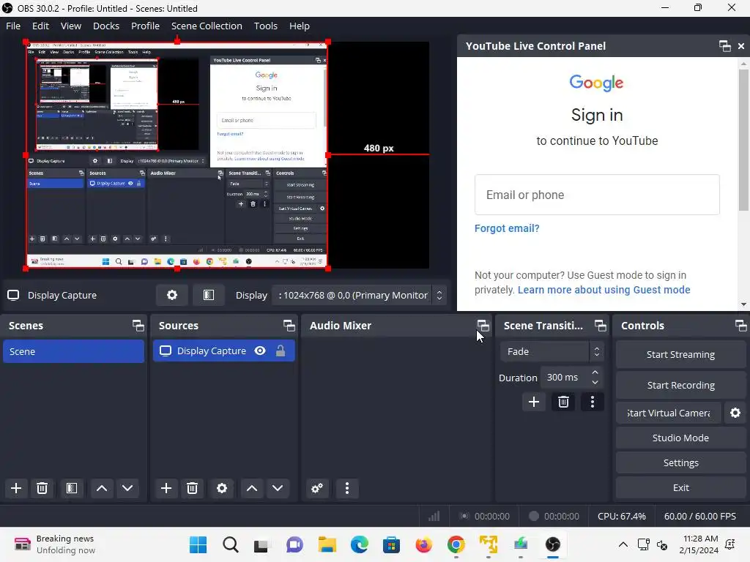Move scene down arrow in Scenes panel
Image resolution: width=750 pixels, height=562 pixels.
(x=127, y=488)
